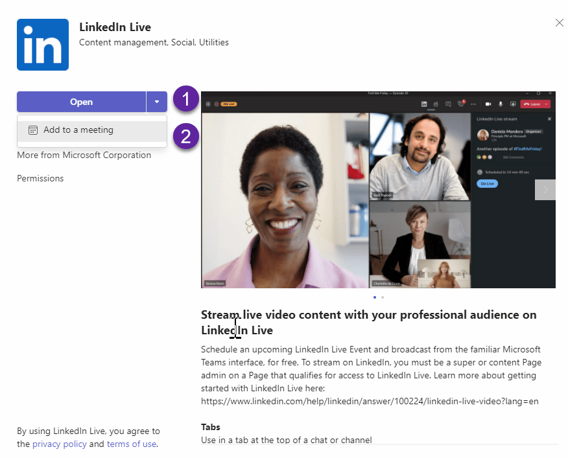Open the dropdown arrow next to the Open button
This screenshot has height=458, width=568.
[156, 102]
